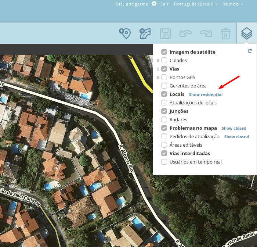The image size is (257, 247).
Task: Click Show closed beside Problemas no mapa
Action: [x=234, y=128]
